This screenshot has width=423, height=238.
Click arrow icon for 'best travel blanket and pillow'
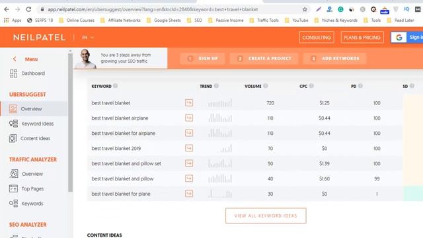(x=189, y=178)
